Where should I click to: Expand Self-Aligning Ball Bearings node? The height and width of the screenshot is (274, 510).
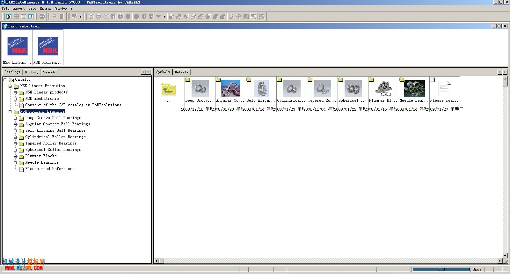coord(15,131)
